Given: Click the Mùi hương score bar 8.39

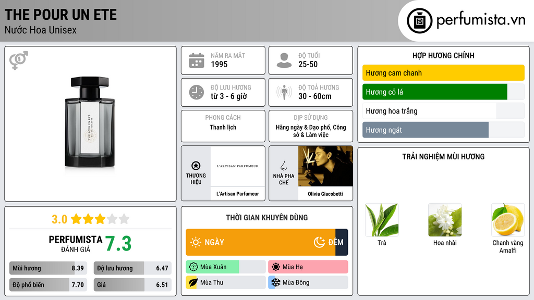Looking at the screenshot, I should tap(48, 268).
